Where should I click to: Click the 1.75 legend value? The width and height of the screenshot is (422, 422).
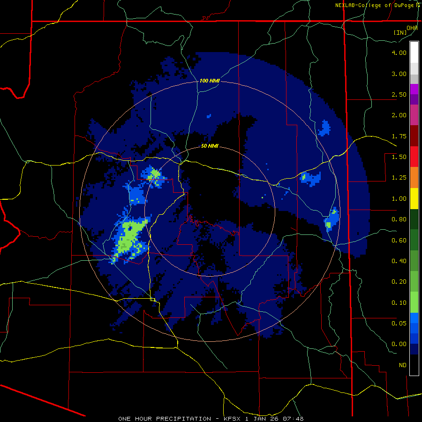399,136
